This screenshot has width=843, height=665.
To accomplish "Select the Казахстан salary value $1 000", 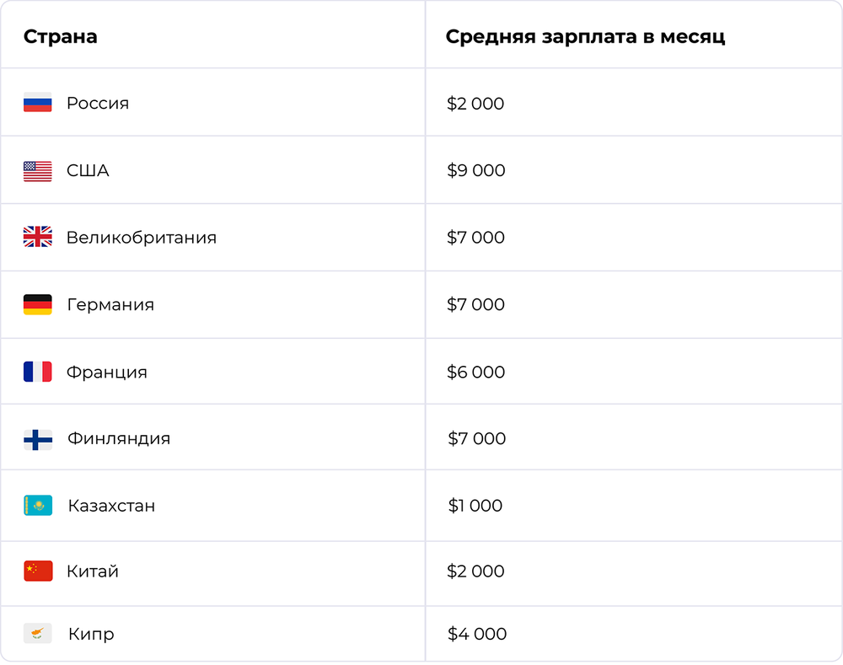I will (x=475, y=506).
